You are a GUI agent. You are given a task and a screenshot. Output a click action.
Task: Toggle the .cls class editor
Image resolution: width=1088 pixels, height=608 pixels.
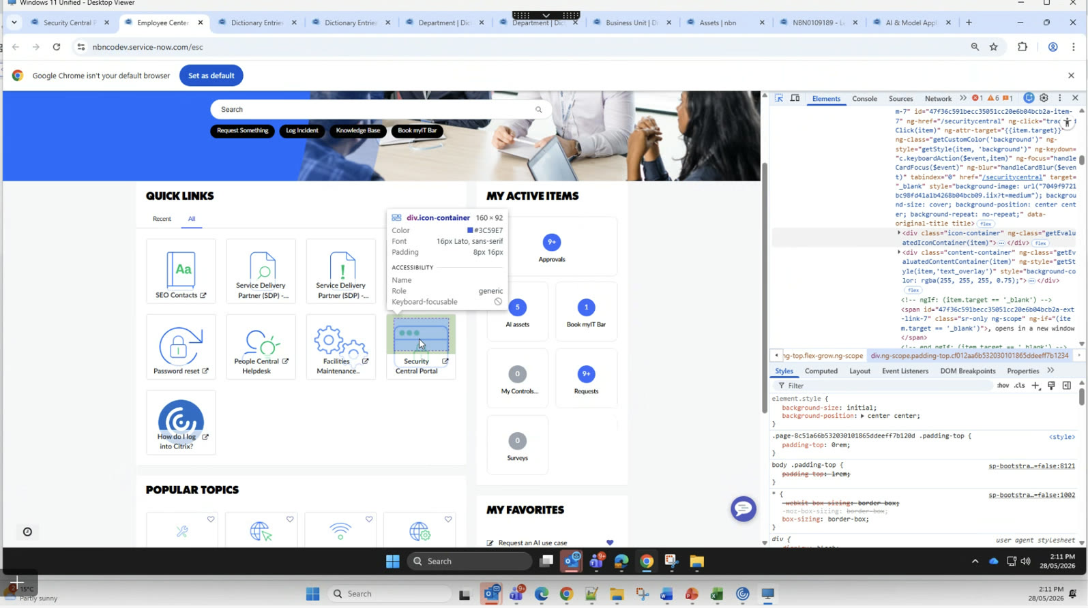(1019, 386)
